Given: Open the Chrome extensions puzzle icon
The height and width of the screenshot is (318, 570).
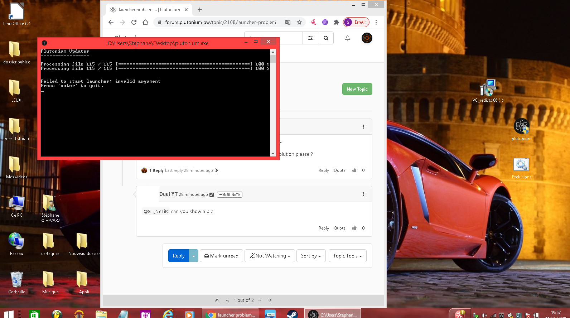Looking at the screenshot, I should pyautogui.click(x=336, y=22).
